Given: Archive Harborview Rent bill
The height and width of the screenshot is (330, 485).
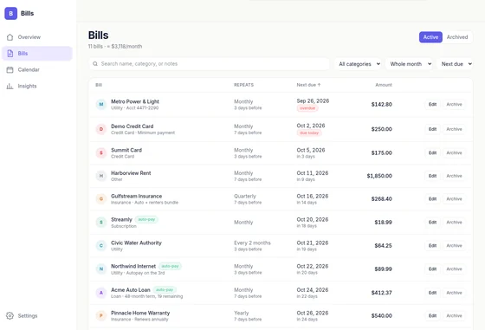Looking at the screenshot, I should (x=454, y=176).
